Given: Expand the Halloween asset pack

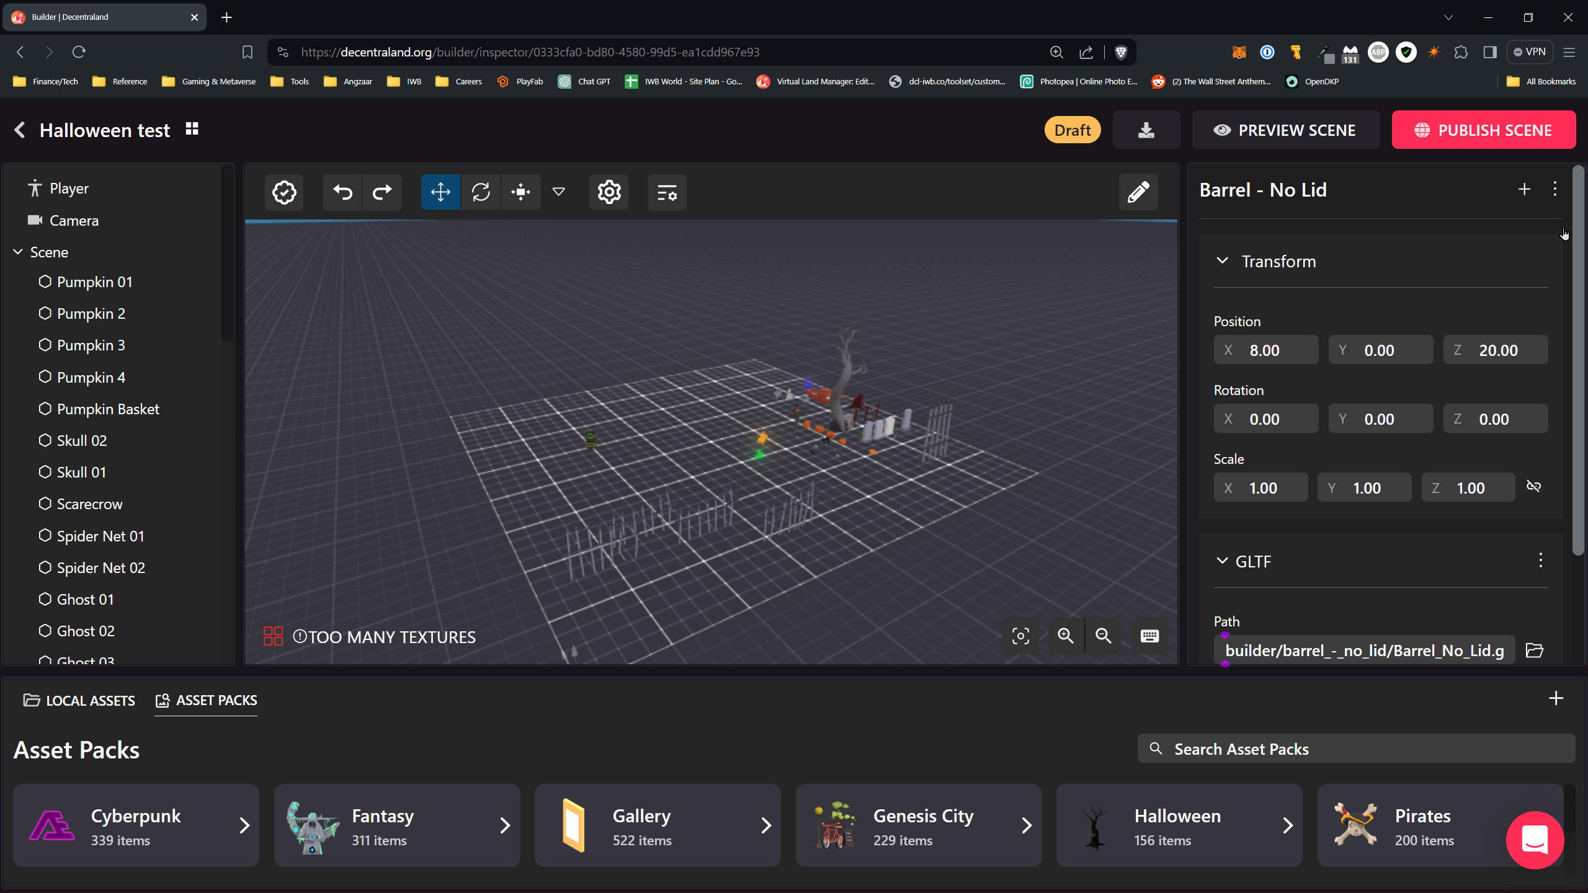Looking at the screenshot, I should click(1288, 825).
